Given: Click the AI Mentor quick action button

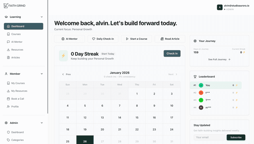Looking at the screenshot, I should click(69, 39).
